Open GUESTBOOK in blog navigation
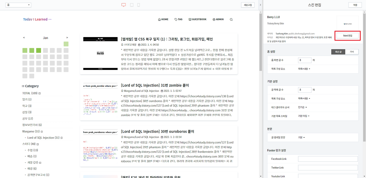The image size is (366, 178). tap(197, 19)
